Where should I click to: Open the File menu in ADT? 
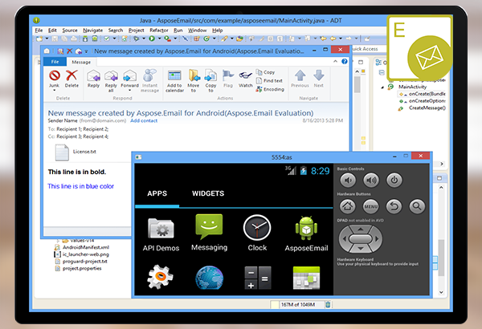pyautogui.click(x=39, y=30)
